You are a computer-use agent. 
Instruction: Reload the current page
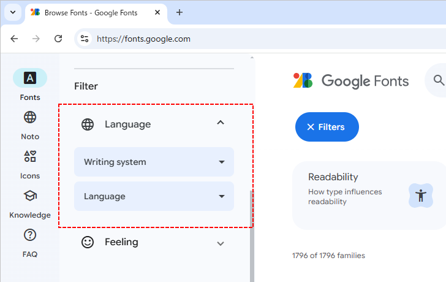(x=58, y=39)
